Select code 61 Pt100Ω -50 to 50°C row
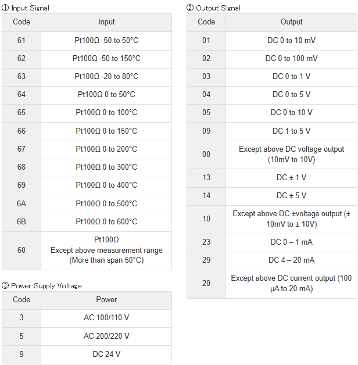The image size is (358, 365). [87, 41]
